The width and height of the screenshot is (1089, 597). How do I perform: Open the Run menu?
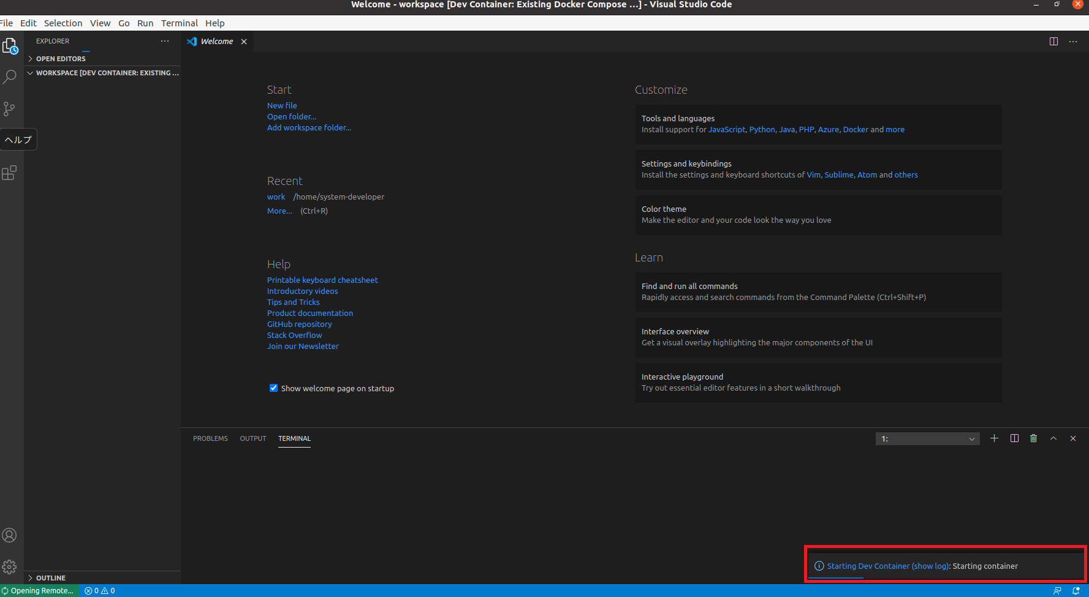(145, 23)
